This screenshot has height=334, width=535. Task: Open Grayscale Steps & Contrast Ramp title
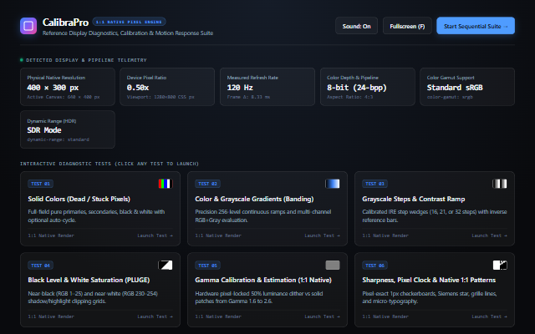[414, 199]
